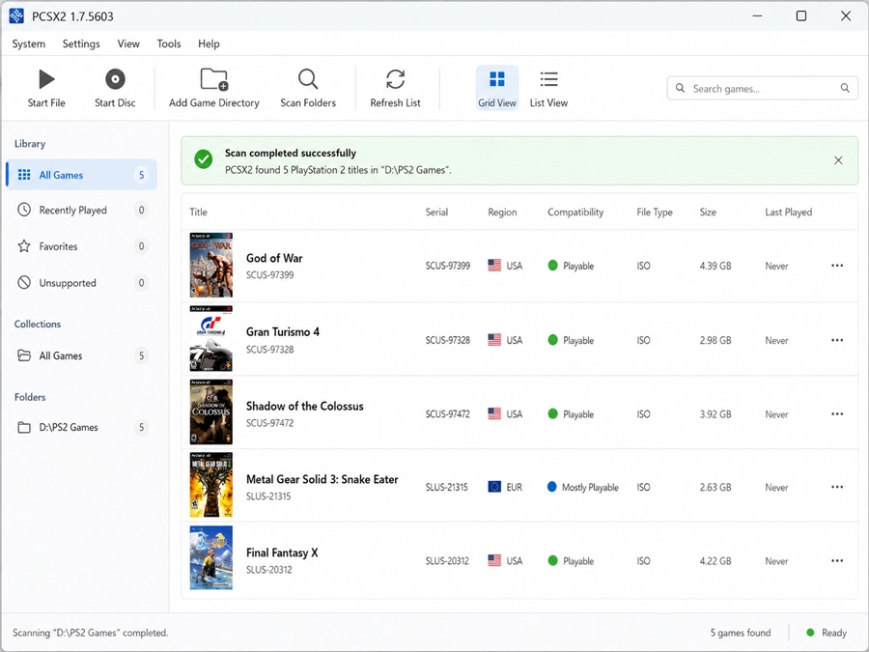Click the USA flag in Final Fantasy X row
Viewport: 869px width, 652px height.
pos(494,560)
